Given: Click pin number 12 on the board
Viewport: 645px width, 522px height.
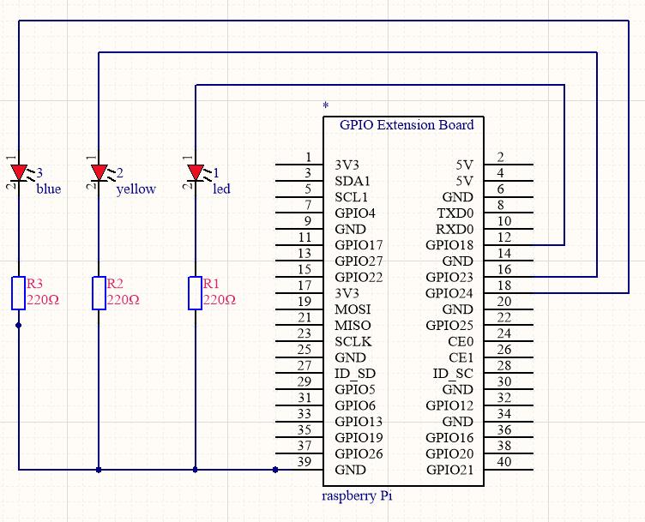Looking at the screenshot, I should tap(504, 237).
